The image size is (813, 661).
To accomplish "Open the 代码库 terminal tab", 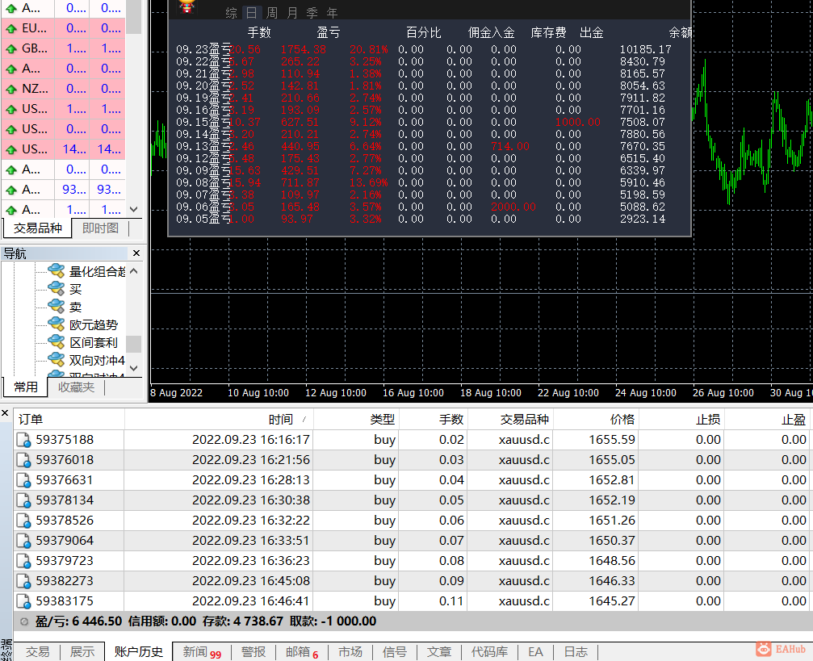I will point(489,651).
